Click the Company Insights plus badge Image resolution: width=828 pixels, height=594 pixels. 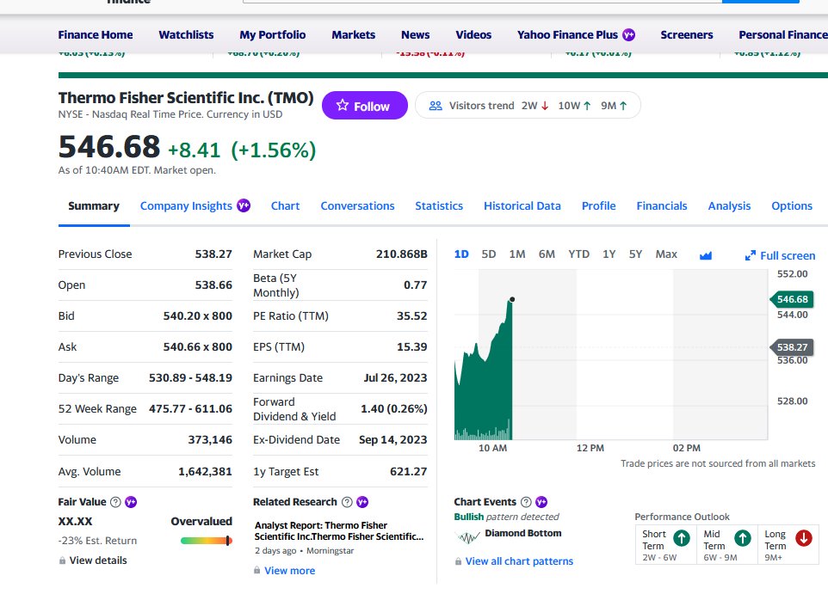(244, 205)
